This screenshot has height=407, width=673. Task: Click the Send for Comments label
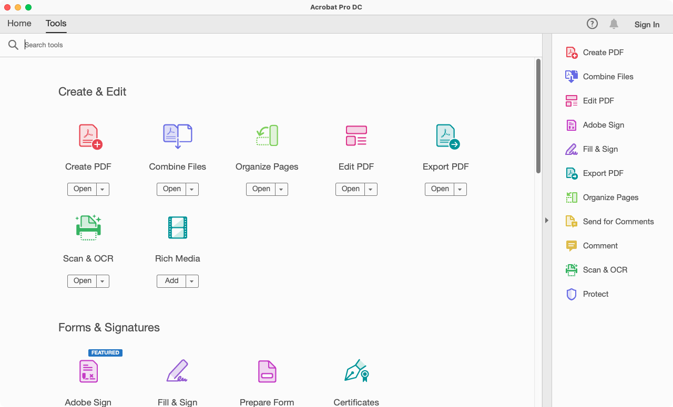pos(618,222)
